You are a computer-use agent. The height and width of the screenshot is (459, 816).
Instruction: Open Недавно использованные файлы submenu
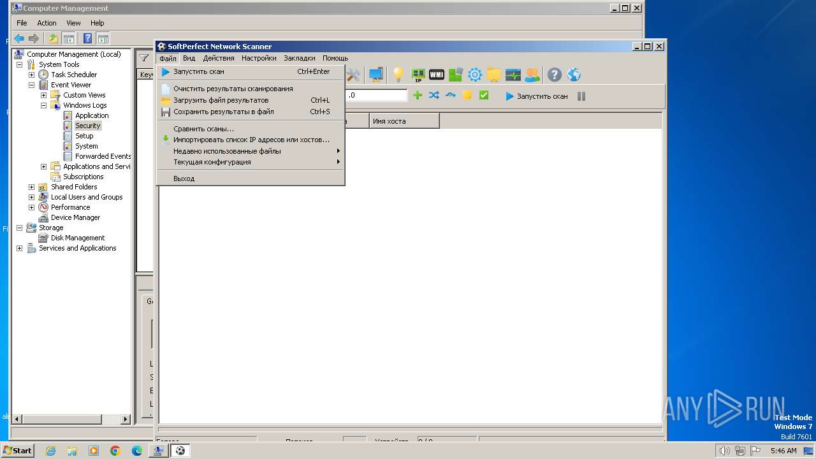(x=251, y=151)
